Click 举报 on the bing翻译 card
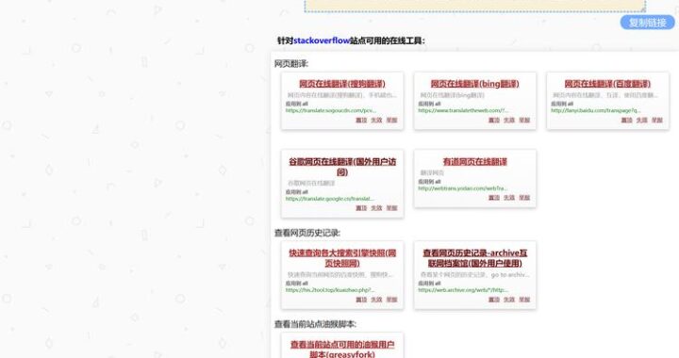This screenshot has width=679, height=358. pos(524,121)
